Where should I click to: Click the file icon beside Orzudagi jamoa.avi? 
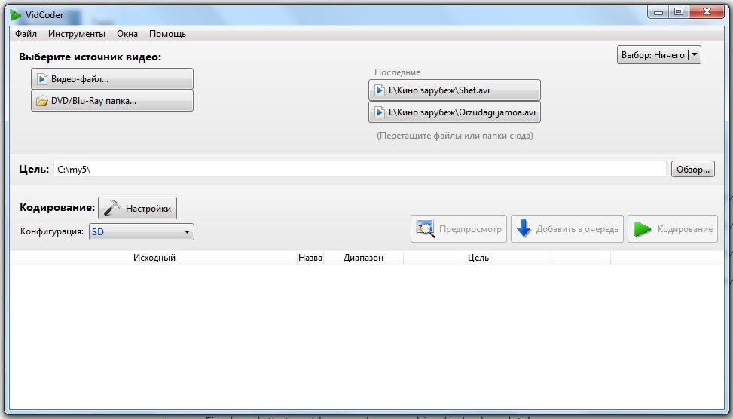pos(380,112)
